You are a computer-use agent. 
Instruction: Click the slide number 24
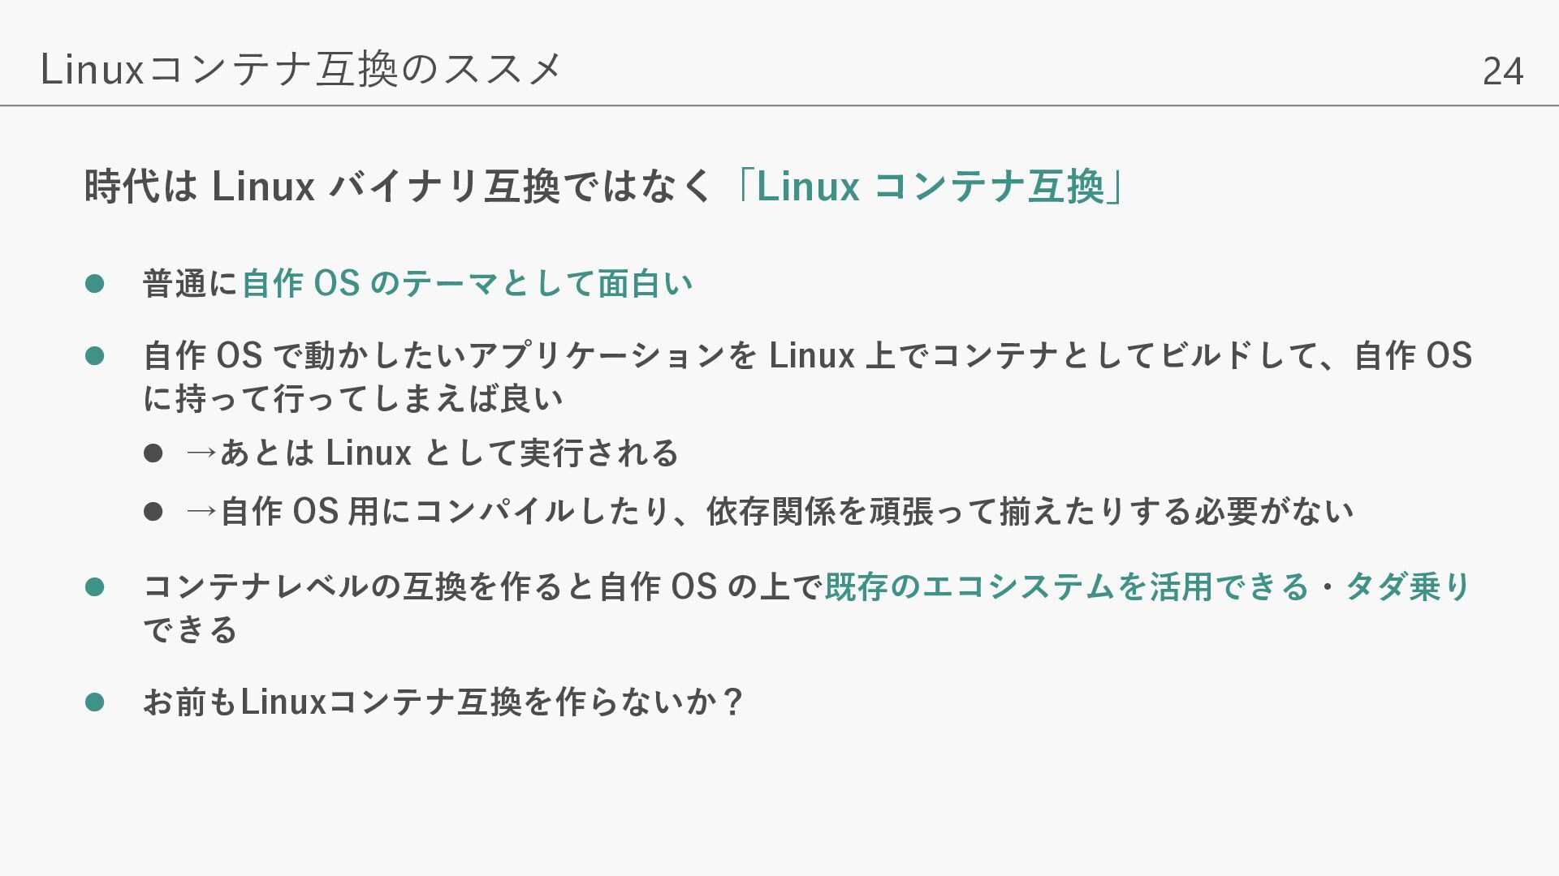pos(1503,71)
